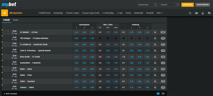Image resolution: width=213 pixels, height=96 pixels.
Task: Show stats icon for VfB Stuttgart match
Action: point(155,38)
